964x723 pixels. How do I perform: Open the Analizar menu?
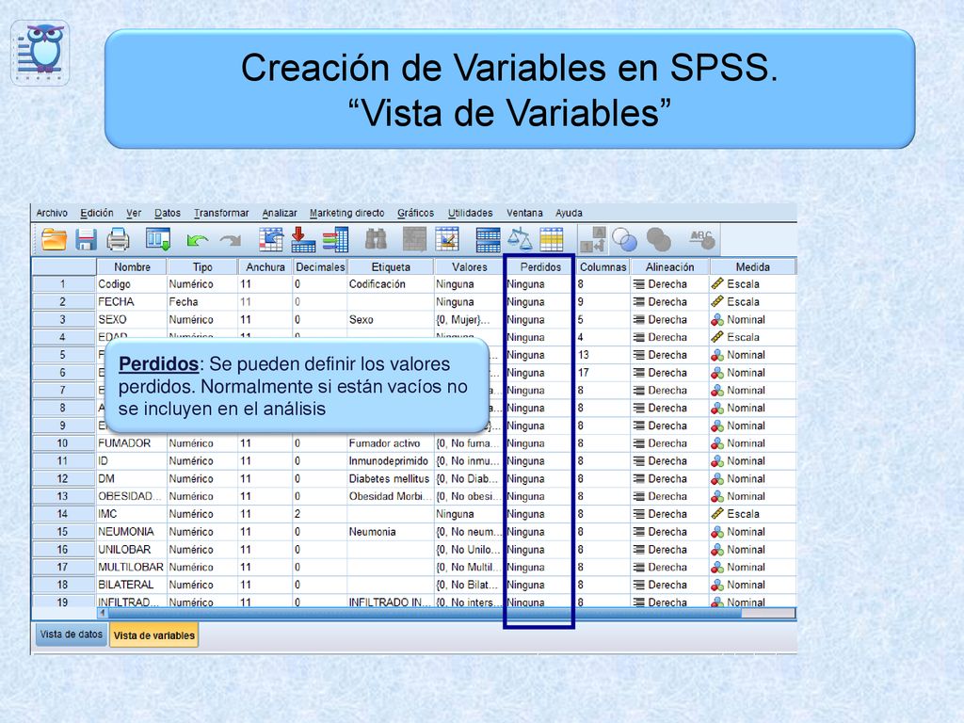[x=279, y=213]
